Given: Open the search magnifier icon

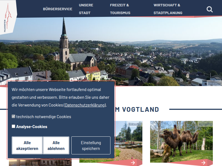Looking at the screenshot, I should click(x=210, y=9).
